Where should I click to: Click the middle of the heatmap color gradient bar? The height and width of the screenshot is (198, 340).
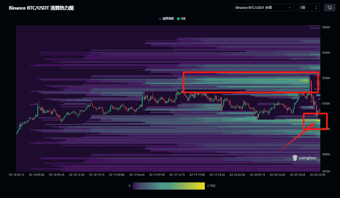(x=169, y=186)
